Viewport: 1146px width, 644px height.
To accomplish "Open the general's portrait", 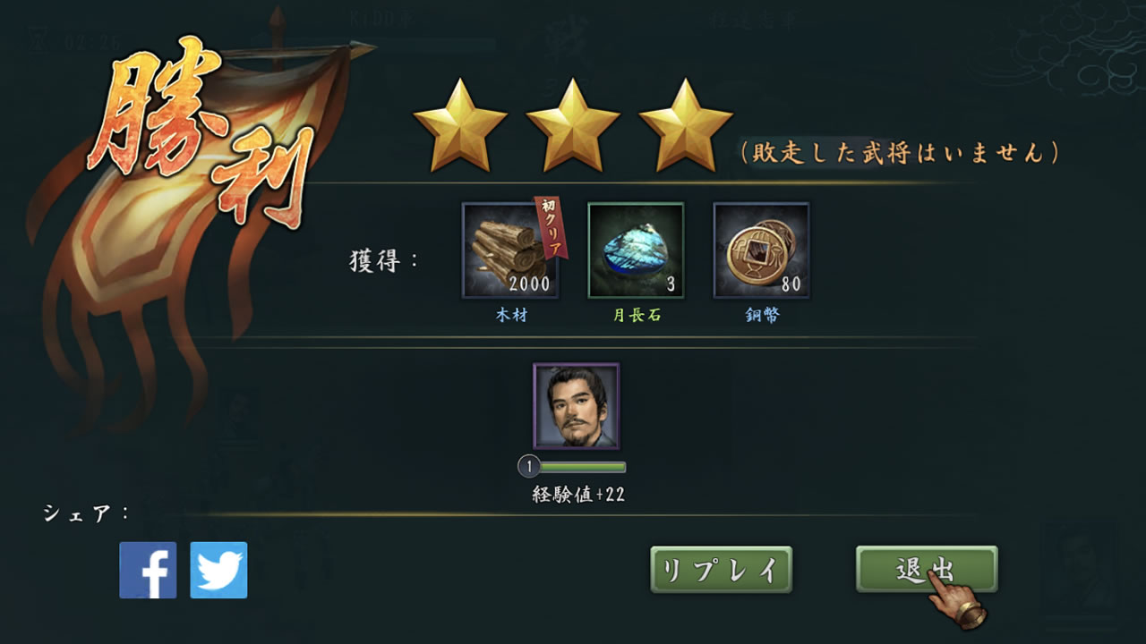I will 576,406.
